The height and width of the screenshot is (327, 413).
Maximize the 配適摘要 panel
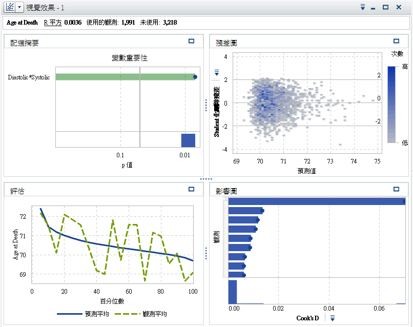point(192,42)
